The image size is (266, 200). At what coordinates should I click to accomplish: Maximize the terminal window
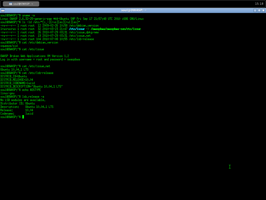click(259, 10)
